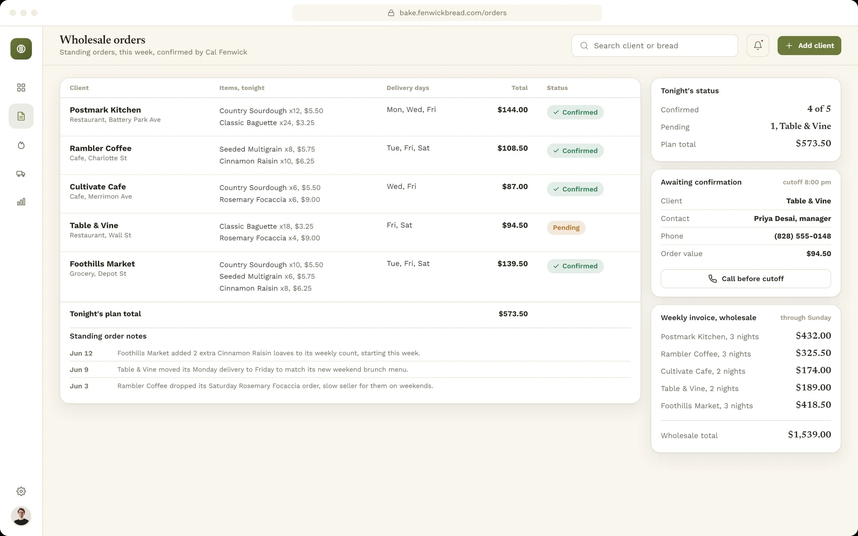Image resolution: width=858 pixels, height=536 pixels.
Task: Click Postmark Kitchen, 3 nights invoice row
Action: click(x=746, y=336)
